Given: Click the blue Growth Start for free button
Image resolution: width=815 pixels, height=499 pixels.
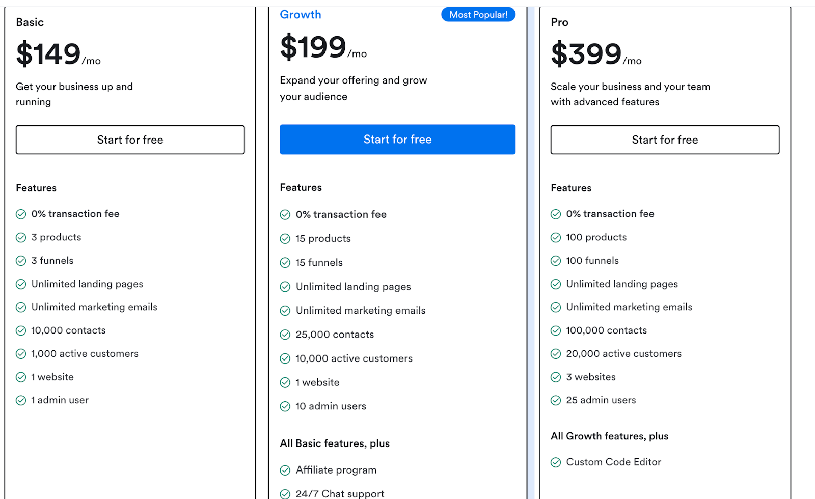Looking at the screenshot, I should (x=397, y=140).
